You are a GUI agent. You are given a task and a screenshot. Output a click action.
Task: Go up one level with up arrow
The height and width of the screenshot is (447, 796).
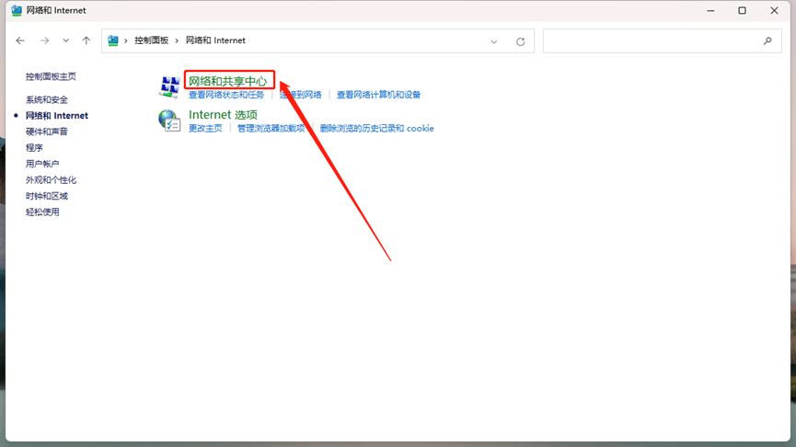point(87,40)
